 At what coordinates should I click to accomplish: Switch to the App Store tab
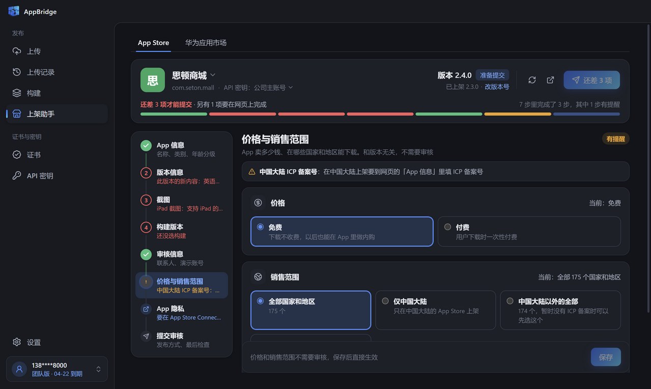tap(153, 43)
